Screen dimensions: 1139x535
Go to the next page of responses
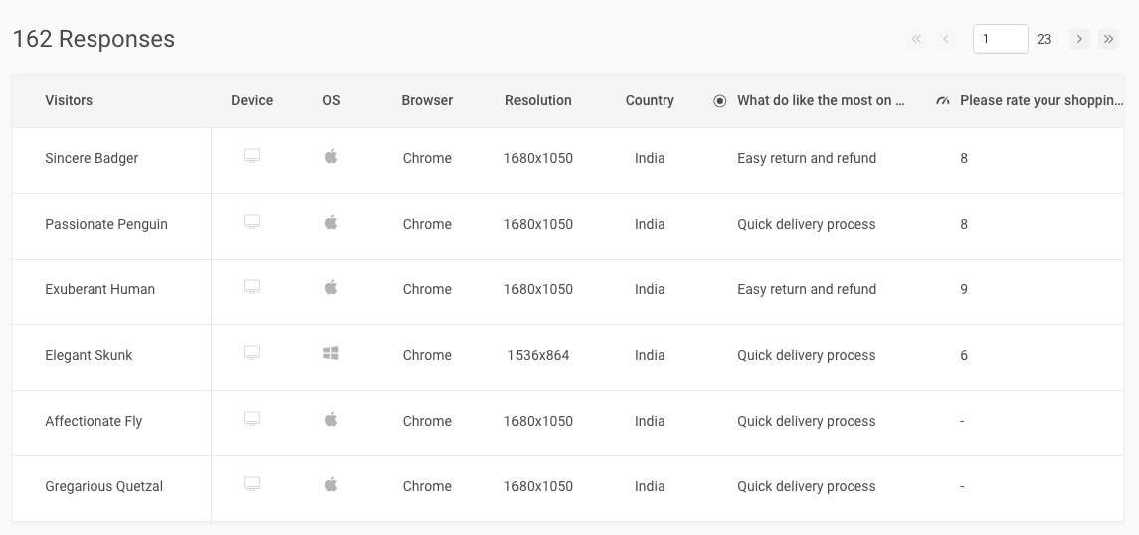1079,39
